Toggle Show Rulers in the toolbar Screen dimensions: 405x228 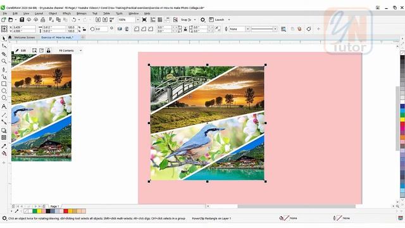[x=153, y=20]
